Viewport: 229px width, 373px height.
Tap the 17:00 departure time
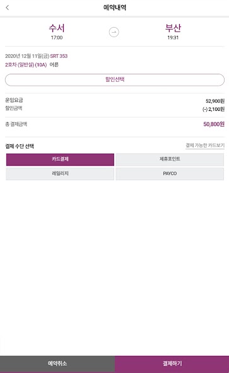coord(57,38)
